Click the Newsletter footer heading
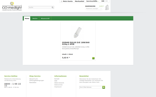This screenshot has height=97, width=156. tap(84, 76)
